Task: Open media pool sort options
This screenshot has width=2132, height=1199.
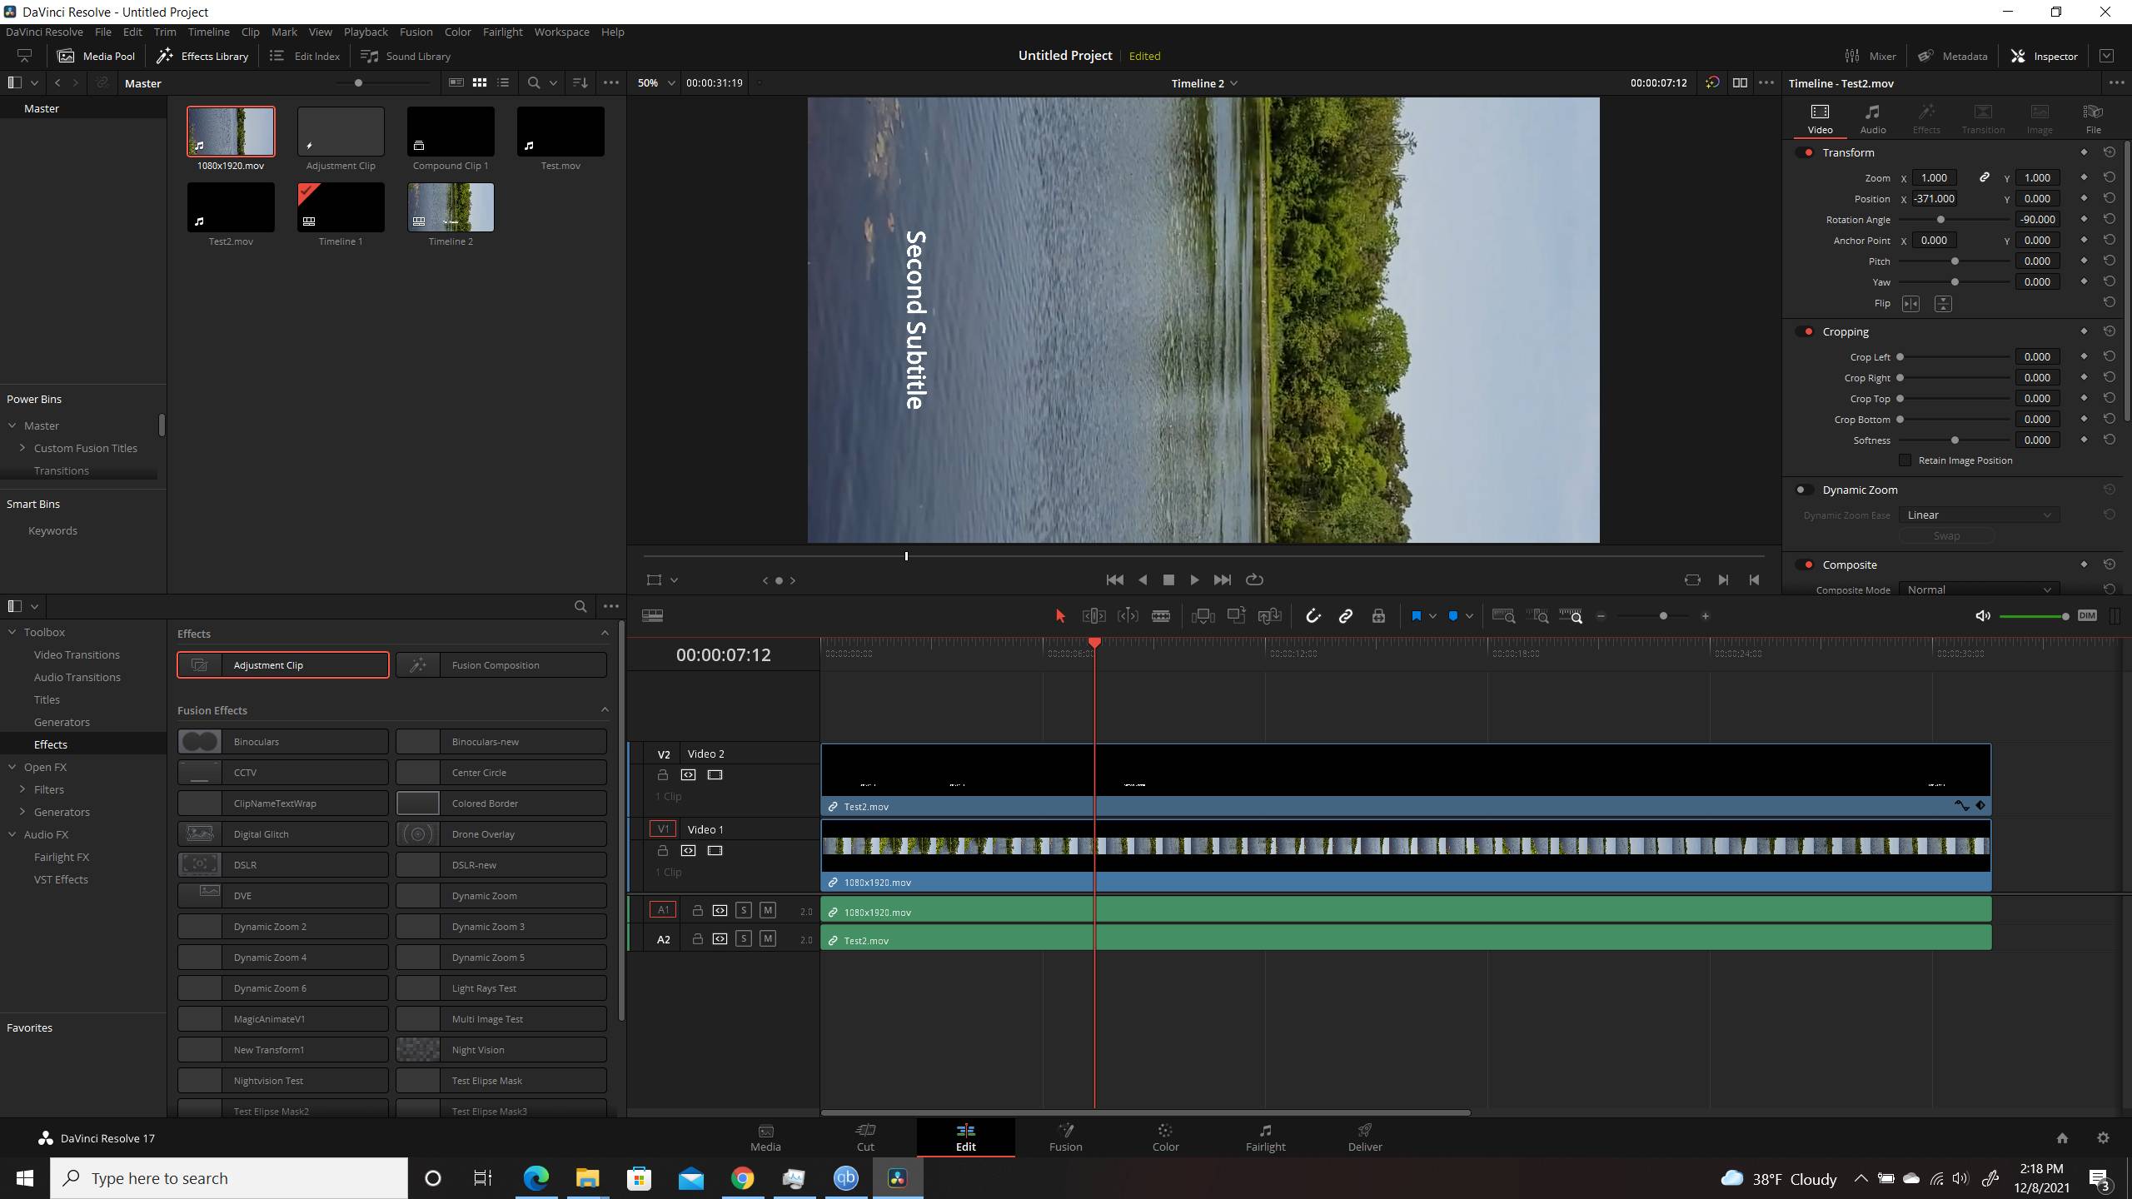Action: [580, 82]
